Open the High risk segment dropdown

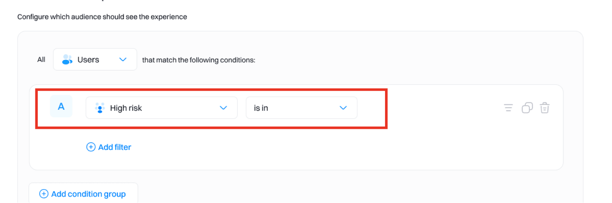tap(161, 108)
